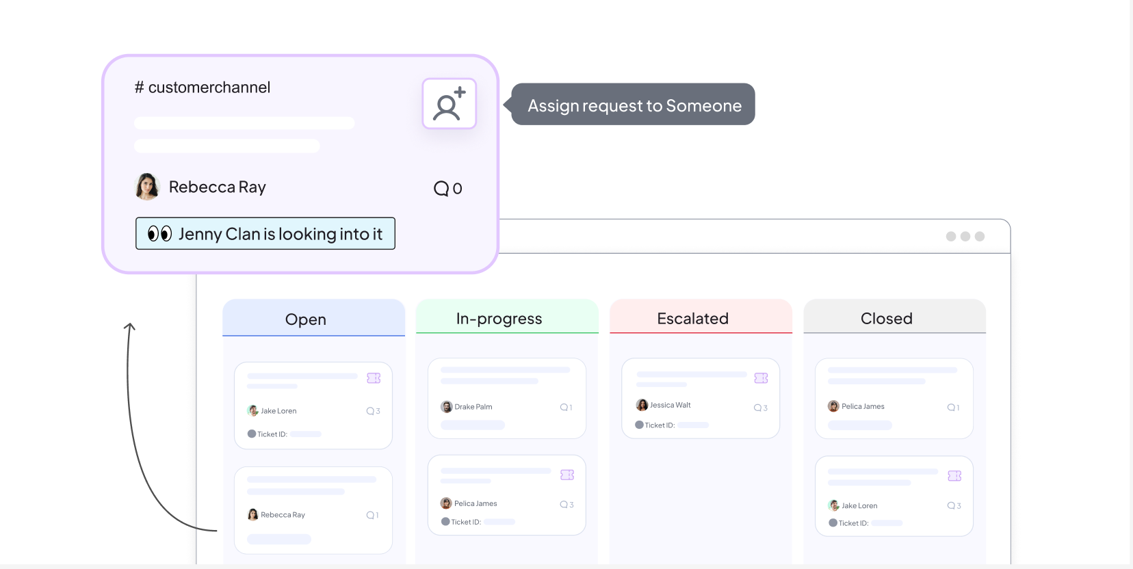This screenshot has height=569, width=1133.
Task: Click the Drake Palm name
Action: (x=473, y=407)
